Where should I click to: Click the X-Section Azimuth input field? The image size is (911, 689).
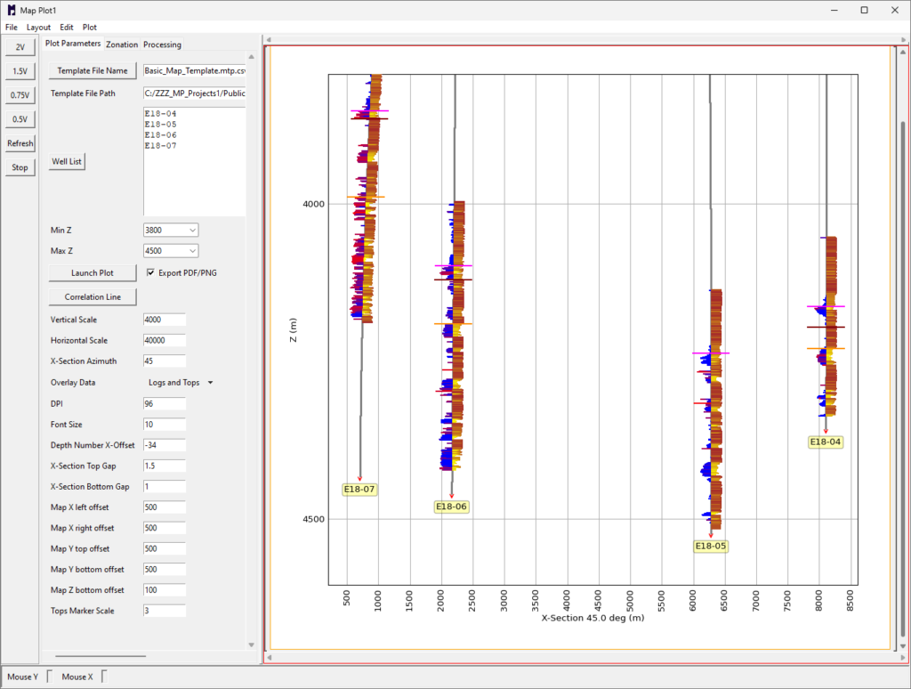(x=165, y=361)
